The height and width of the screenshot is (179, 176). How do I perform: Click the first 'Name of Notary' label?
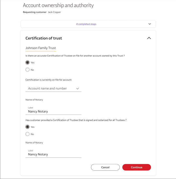point(34,100)
